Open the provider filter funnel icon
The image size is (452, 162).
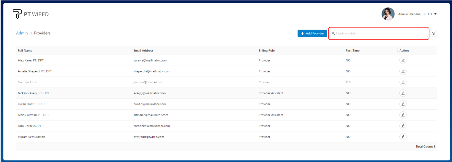(x=434, y=33)
